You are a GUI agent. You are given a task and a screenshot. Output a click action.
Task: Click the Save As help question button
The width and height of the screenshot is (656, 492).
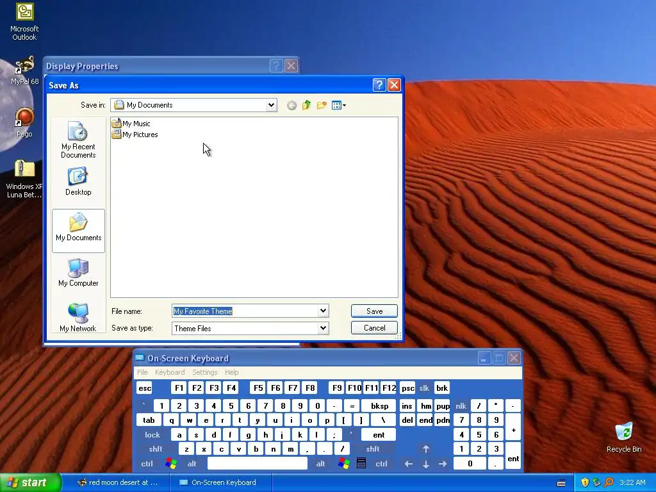(x=379, y=85)
